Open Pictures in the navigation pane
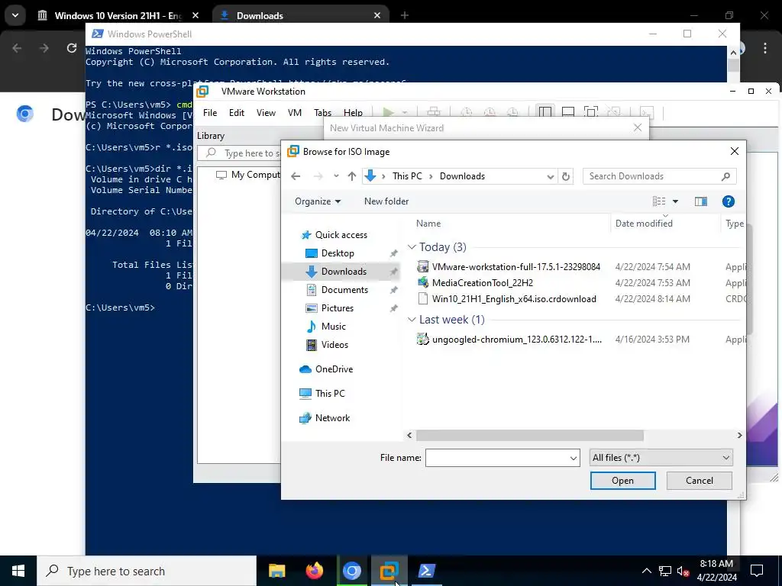Viewport: 782px width, 586px height. 337,308
